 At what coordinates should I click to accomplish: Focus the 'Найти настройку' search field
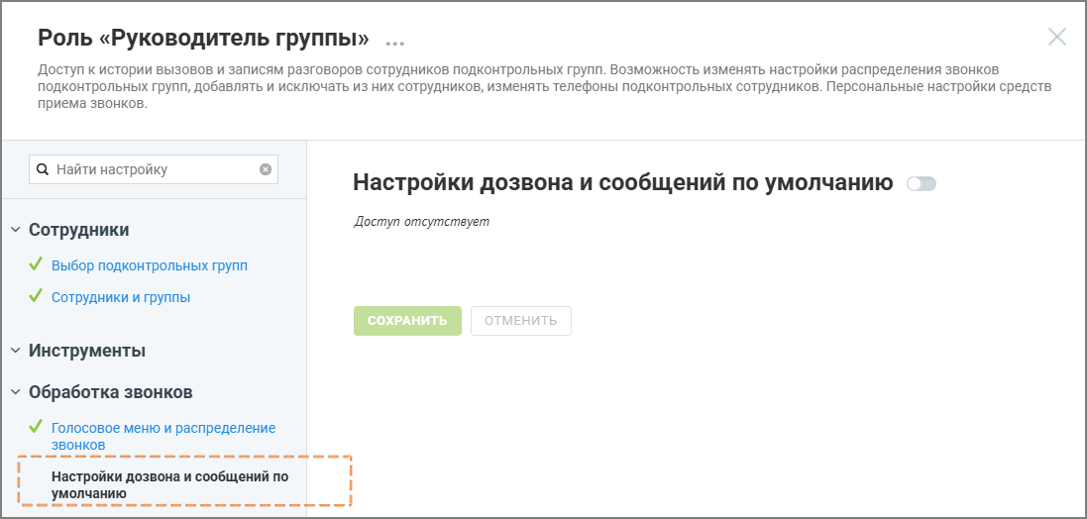(154, 169)
